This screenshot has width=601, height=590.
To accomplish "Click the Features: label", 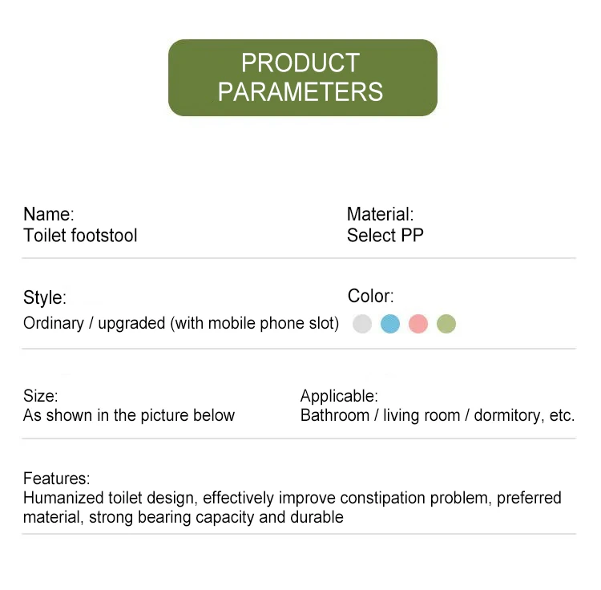I will 57,479.
